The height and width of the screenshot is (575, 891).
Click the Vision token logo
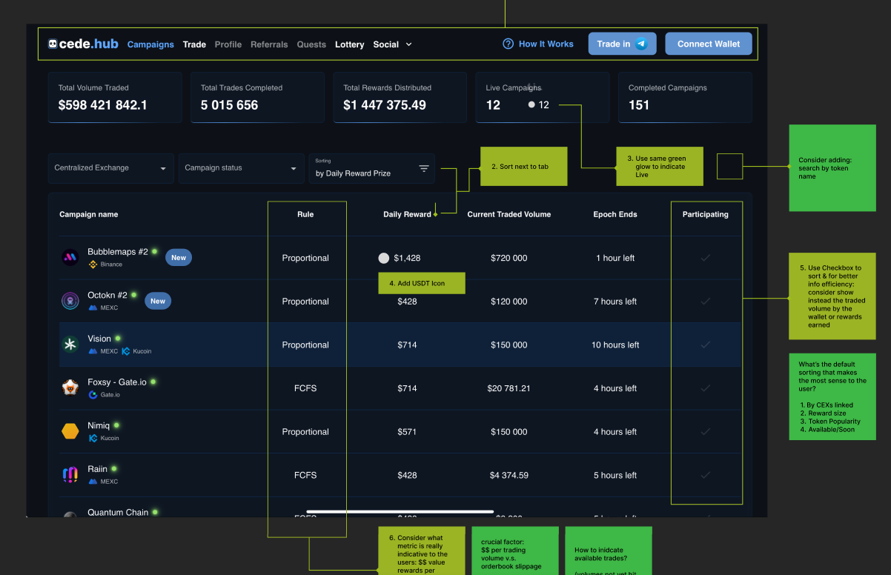pos(70,345)
